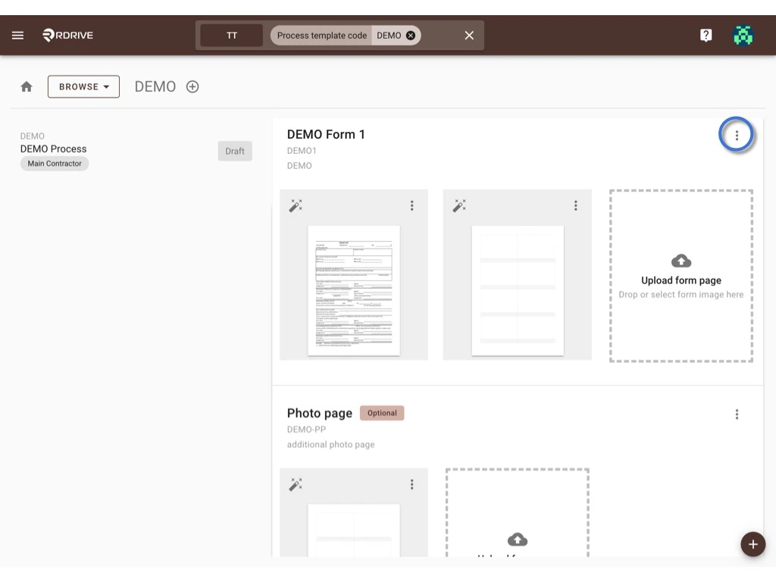This screenshot has height=582, width=776.
Task: Open the DEMO Form 1 options menu
Action: click(737, 134)
